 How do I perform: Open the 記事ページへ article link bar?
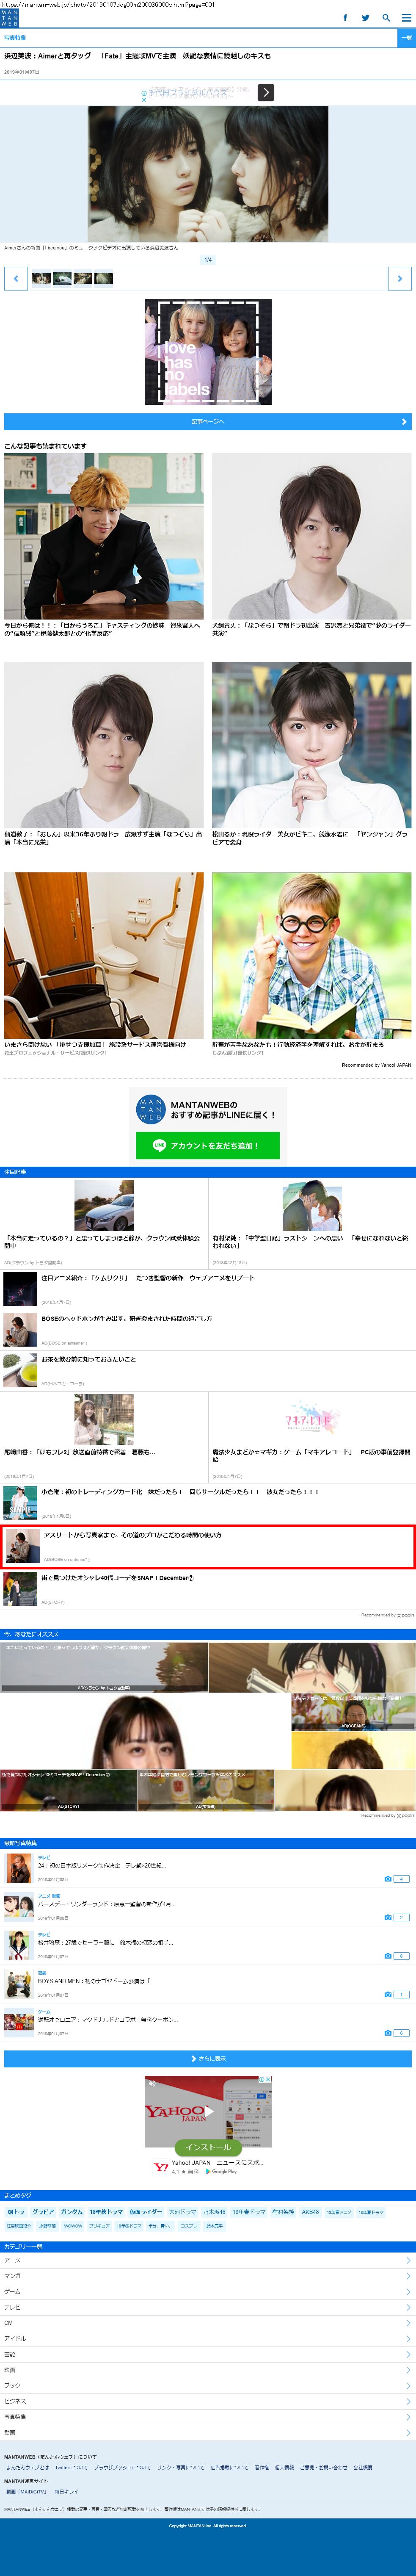click(208, 421)
